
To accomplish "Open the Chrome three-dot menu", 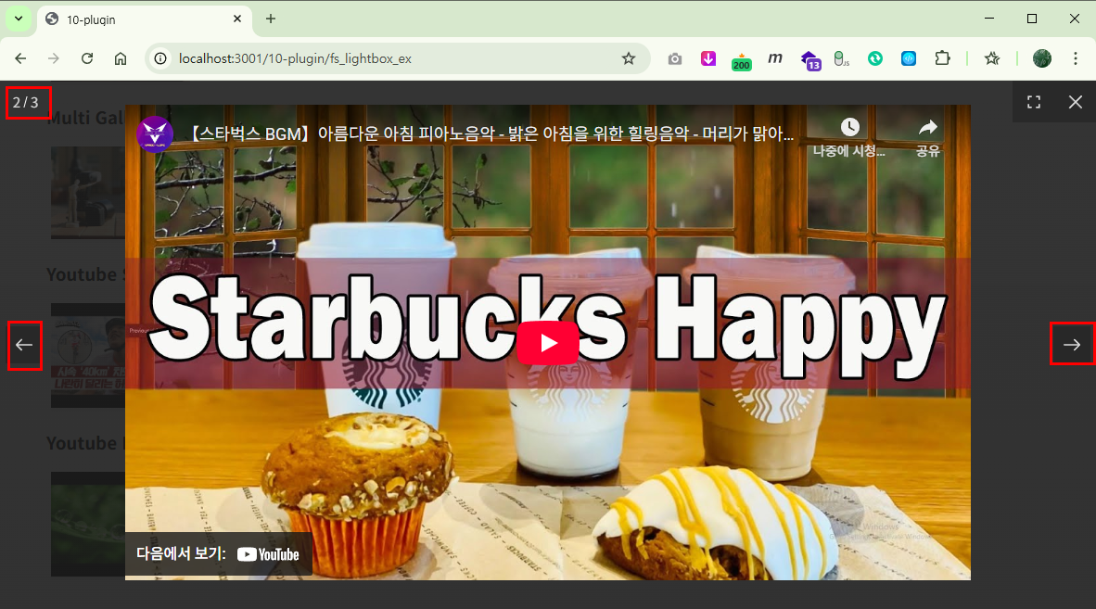I will (x=1076, y=58).
